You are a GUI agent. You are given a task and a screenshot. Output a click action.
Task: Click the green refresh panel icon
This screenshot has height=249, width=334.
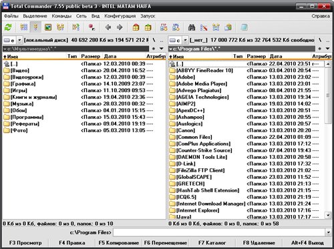[x=8, y=27]
